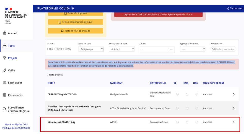Click the HAS column header
The width and height of the screenshot is (244, 137).
[195, 83]
